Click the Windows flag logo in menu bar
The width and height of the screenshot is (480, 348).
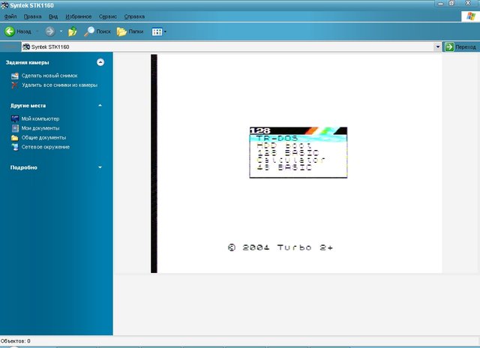pos(470,16)
